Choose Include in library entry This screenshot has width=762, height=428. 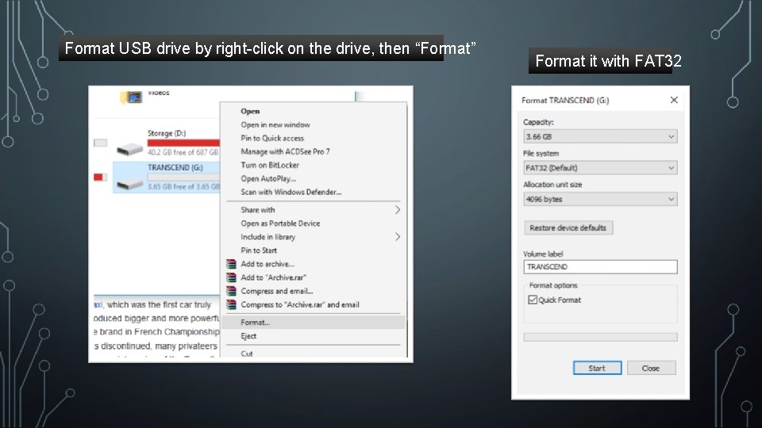coord(267,237)
